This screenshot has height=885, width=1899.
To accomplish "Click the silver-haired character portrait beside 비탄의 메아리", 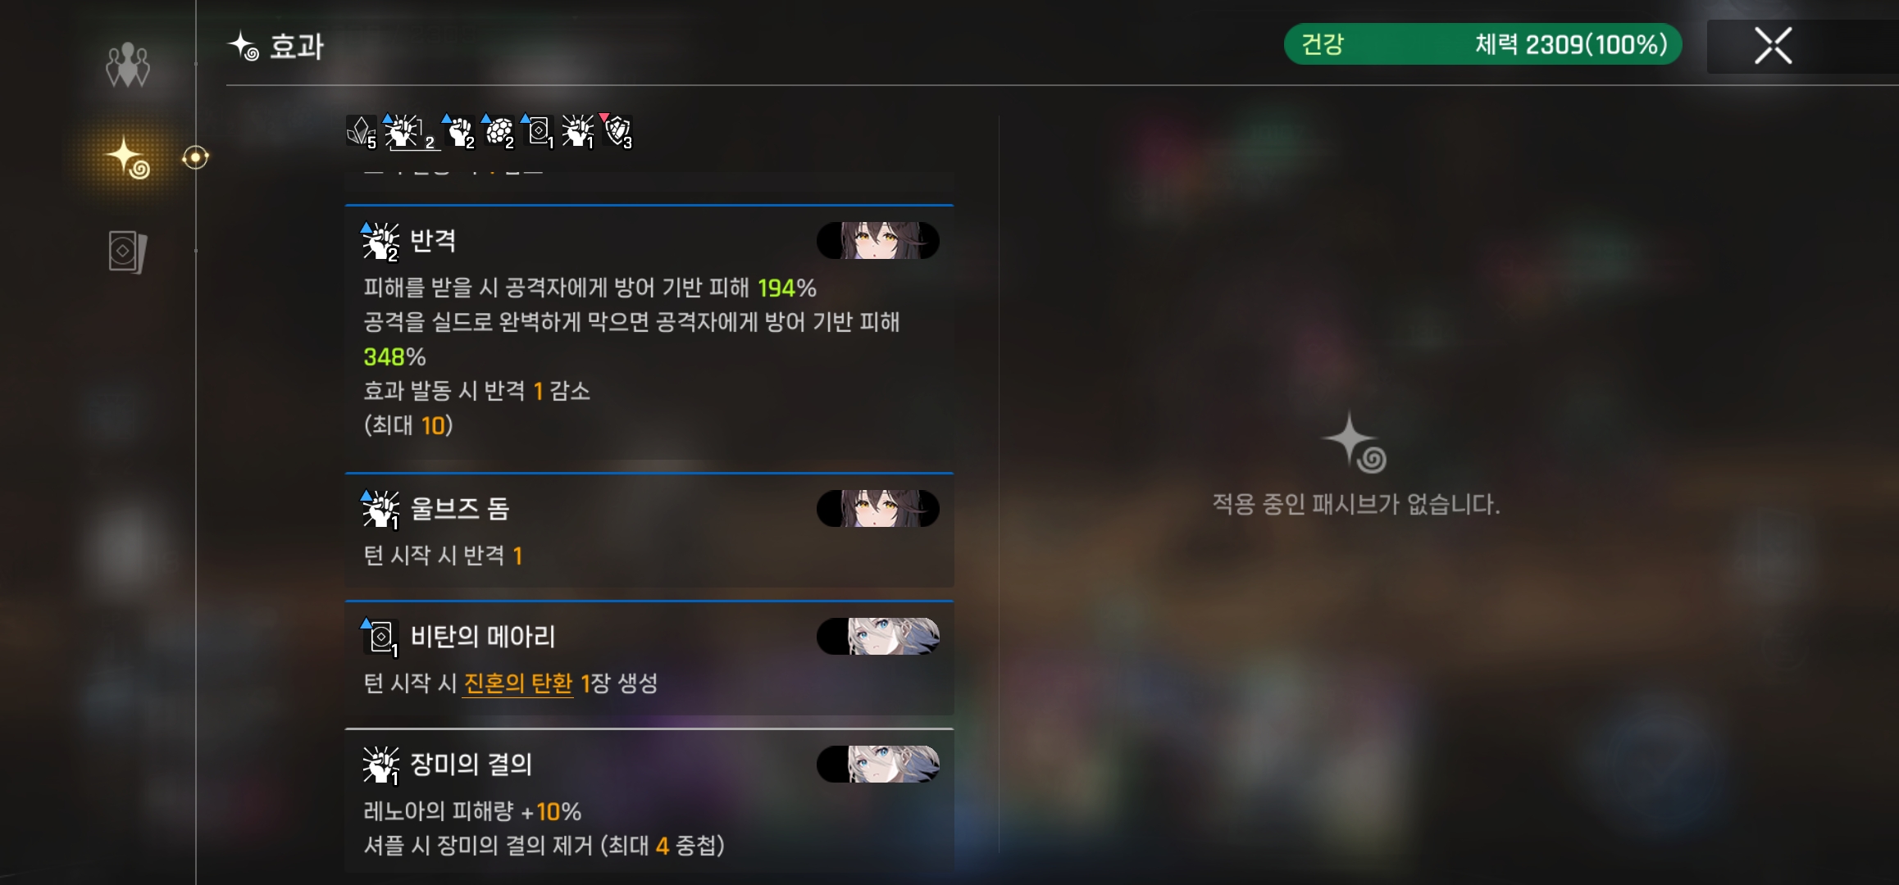I will [878, 637].
